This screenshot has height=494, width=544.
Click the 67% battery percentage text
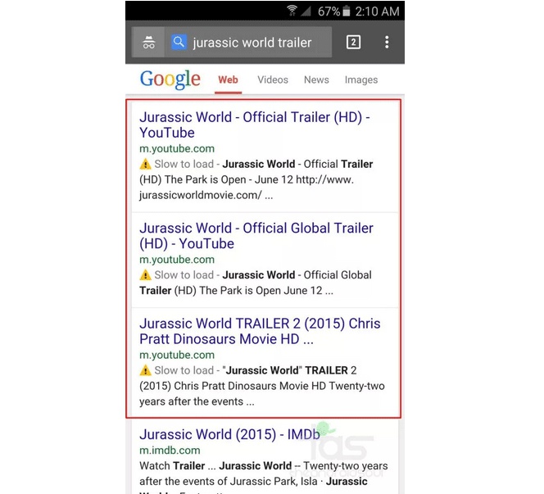coord(329,11)
